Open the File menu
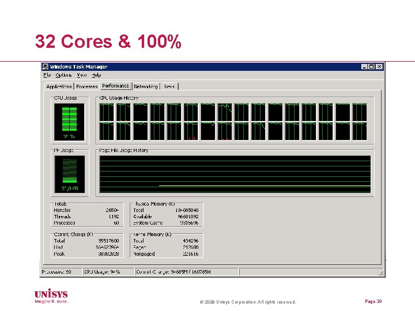415x311 pixels. pyautogui.click(x=47, y=75)
